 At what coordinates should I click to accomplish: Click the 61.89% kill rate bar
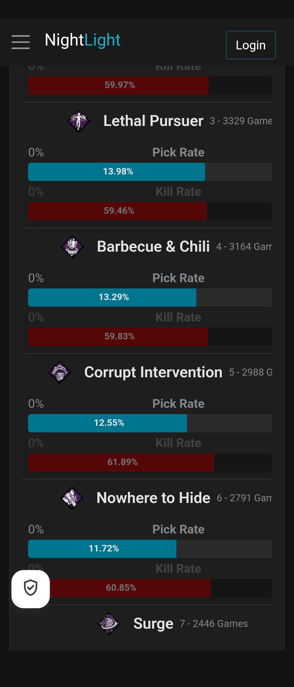(x=150, y=462)
